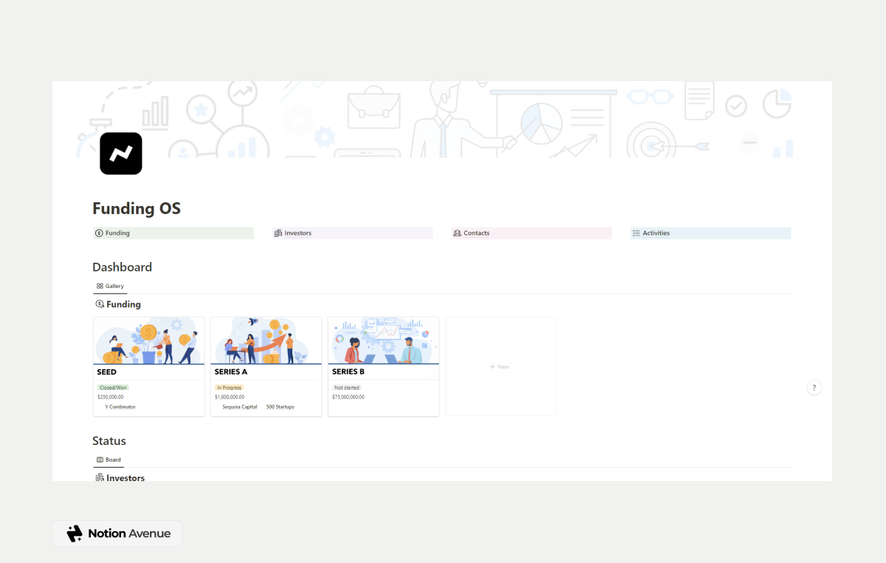
Task: Click the people icon on the Contacts card
Action: [458, 232]
